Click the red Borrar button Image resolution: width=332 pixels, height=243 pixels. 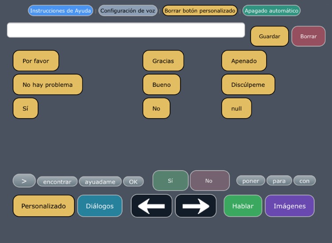pyautogui.click(x=309, y=36)
